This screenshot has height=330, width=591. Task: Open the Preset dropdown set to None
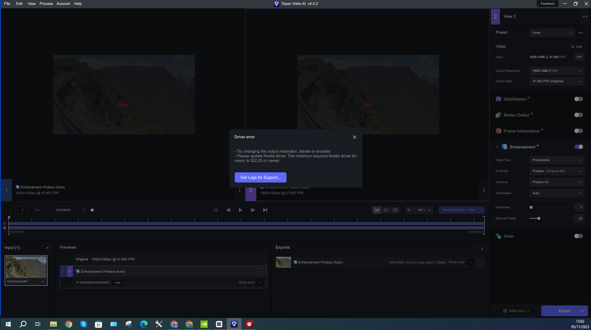552,32
